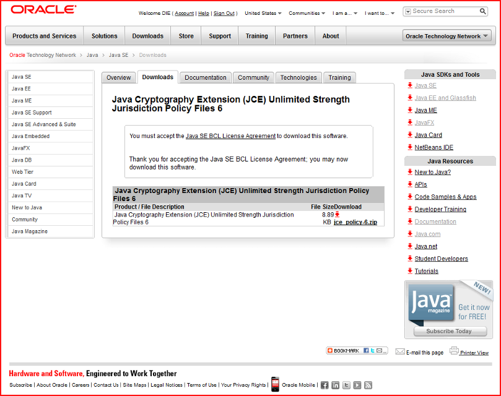Switch to the Documentation tab
Image resolution: width=501 pixels, height=396 pixels.
[206, 77]
